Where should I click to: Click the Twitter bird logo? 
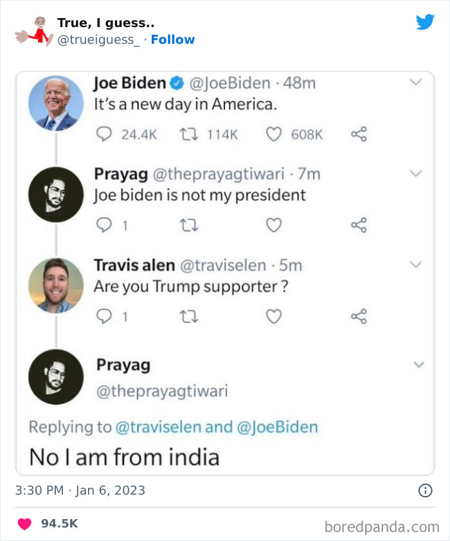pos(426,21)
